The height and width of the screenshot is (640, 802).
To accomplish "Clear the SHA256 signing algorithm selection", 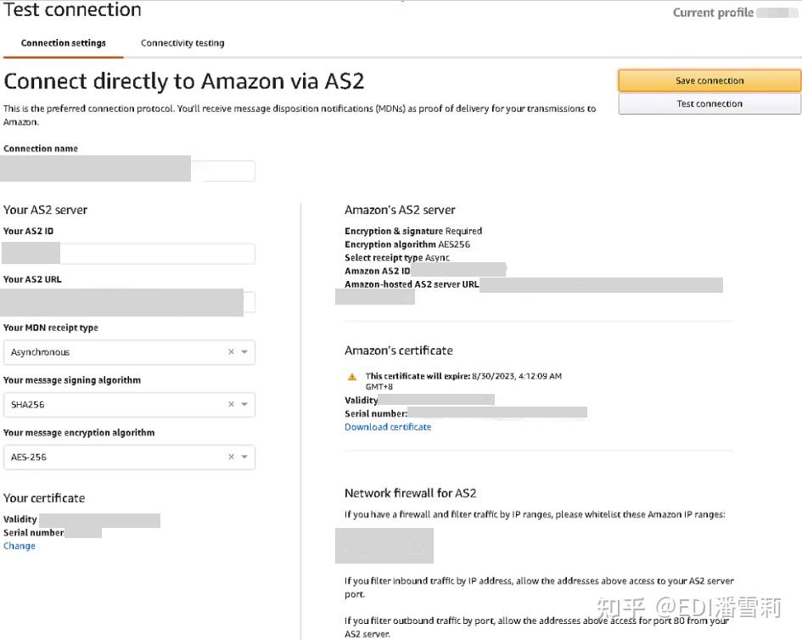I will (x=229, y=404).
